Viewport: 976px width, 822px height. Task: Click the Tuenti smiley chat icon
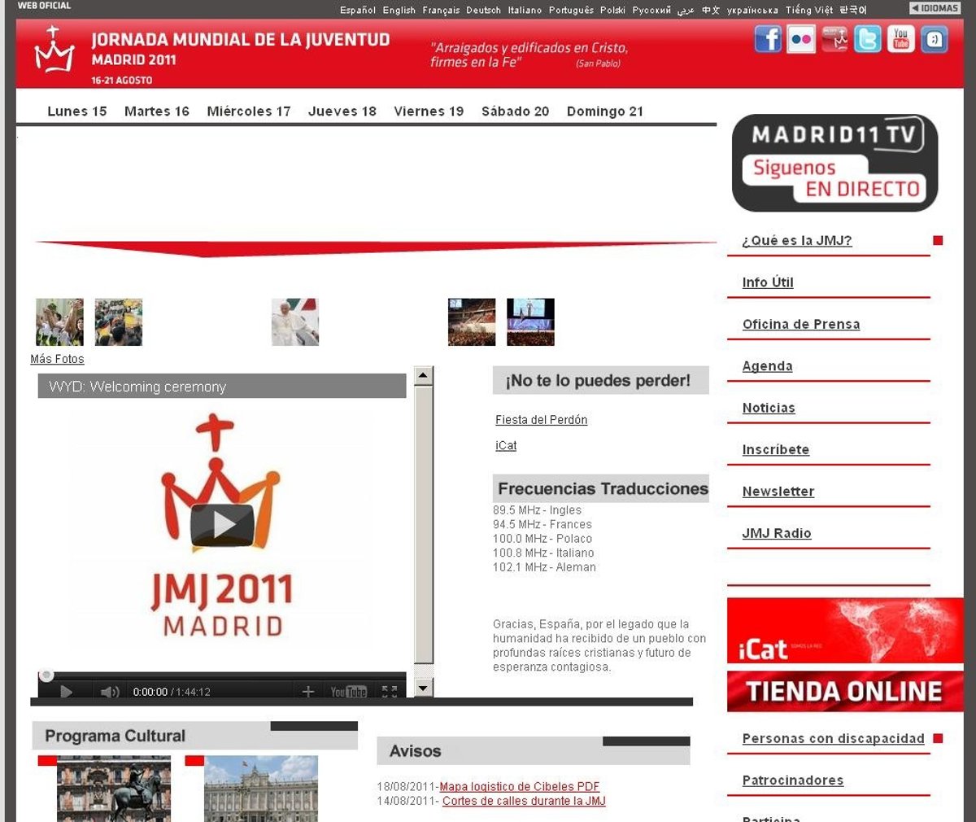[x=934, y=39]
